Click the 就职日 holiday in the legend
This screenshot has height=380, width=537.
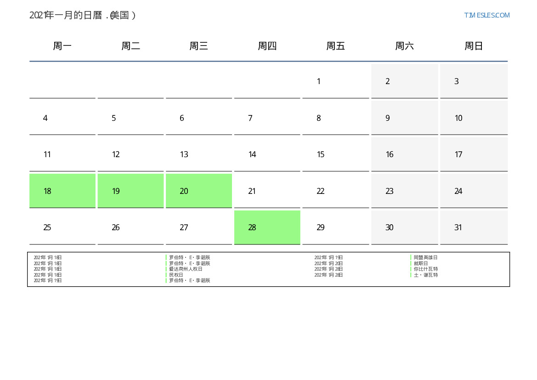(421, 263)
